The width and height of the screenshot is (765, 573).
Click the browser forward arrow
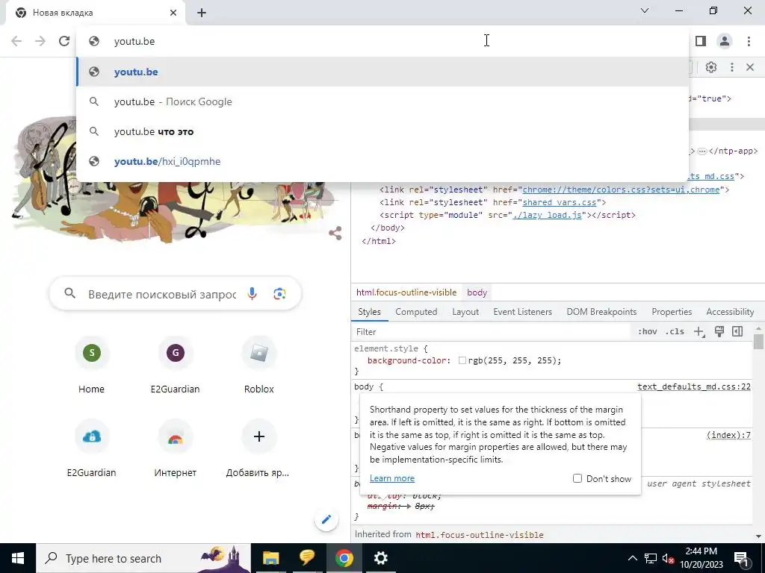pyautogui.click(x=40, y=42)
